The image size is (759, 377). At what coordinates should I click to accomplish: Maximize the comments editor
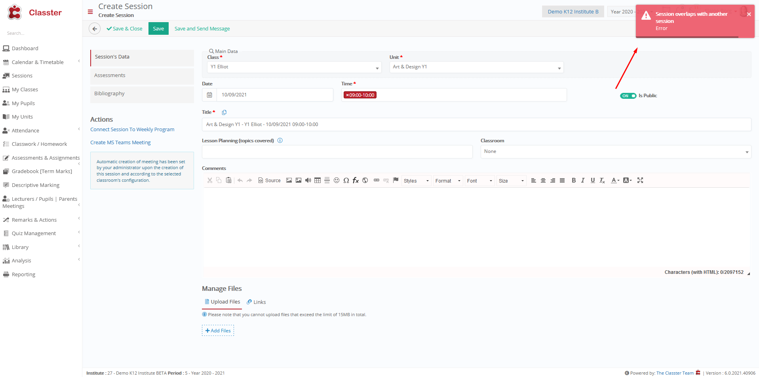click(640, 180)
